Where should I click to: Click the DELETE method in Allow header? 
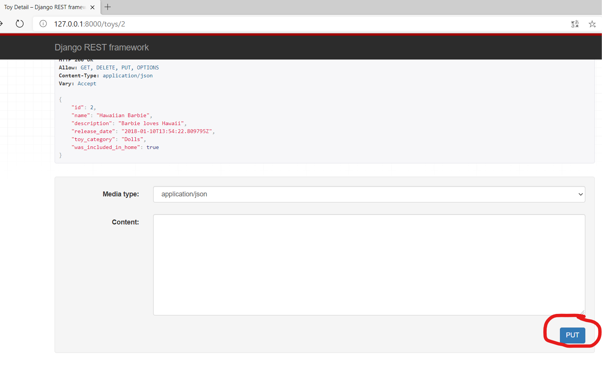[105, 67]
